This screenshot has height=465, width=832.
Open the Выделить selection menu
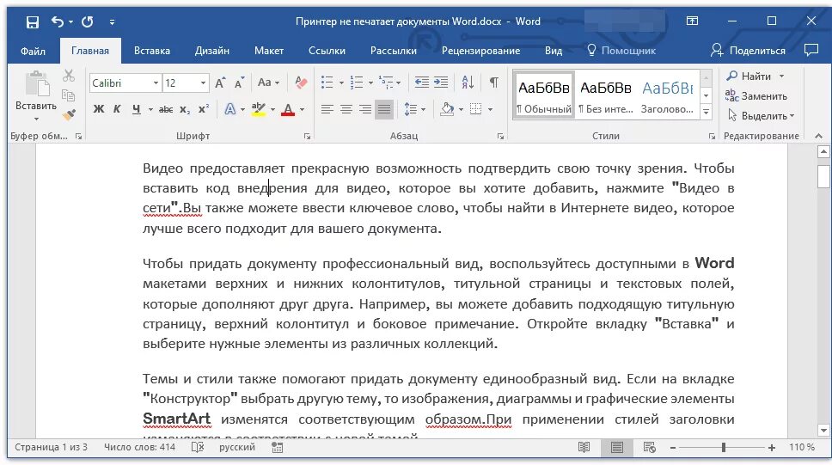pos(761,116)
